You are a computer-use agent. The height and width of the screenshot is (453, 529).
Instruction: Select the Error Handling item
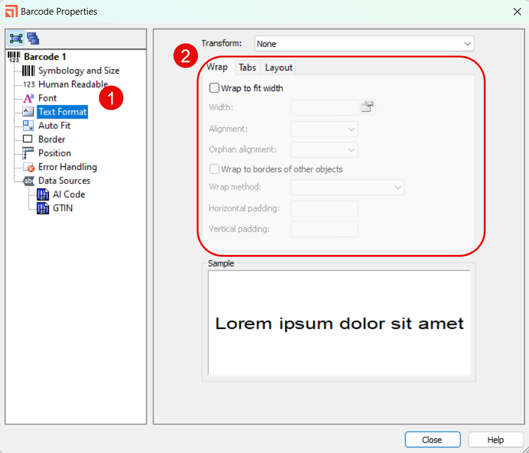tap(67, 167)
